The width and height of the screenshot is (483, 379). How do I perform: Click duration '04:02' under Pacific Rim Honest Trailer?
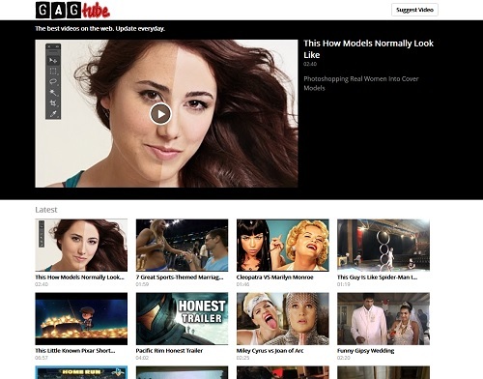[142, 358]
